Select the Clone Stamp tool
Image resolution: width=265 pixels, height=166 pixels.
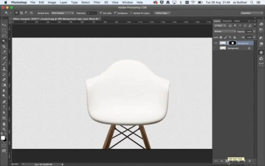4,69
